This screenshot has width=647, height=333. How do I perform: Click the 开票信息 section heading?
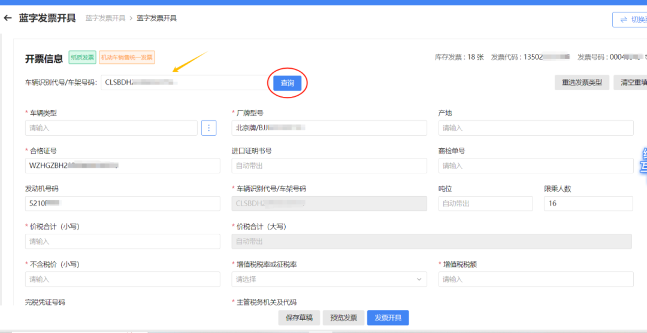pyautogui.click(x=44, y=58)
